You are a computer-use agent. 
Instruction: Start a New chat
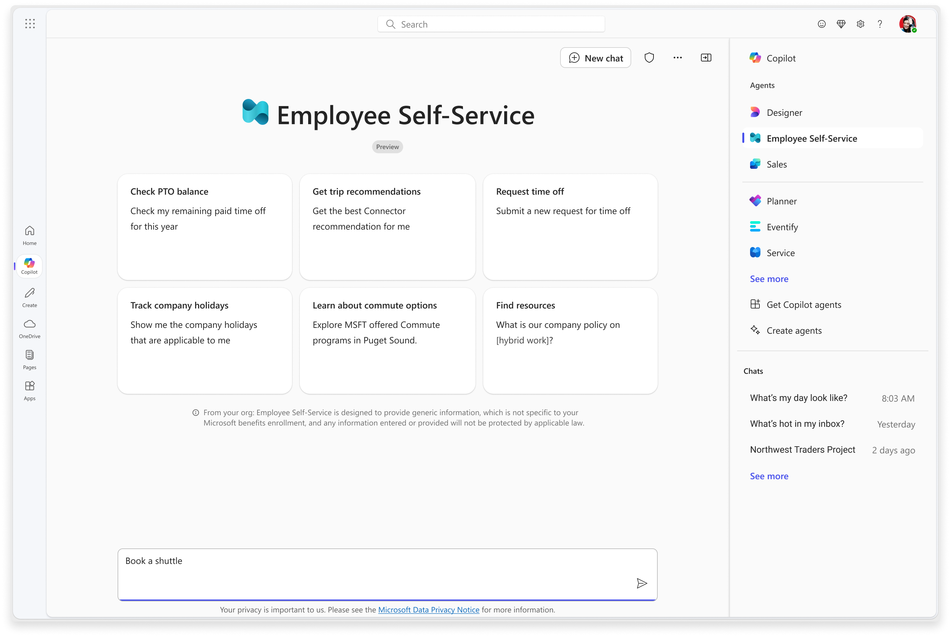595,58
